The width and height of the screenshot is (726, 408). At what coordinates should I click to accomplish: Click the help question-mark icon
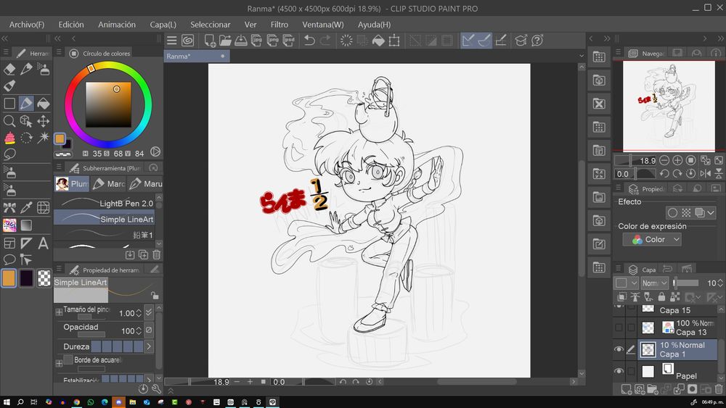pos(537,41)
